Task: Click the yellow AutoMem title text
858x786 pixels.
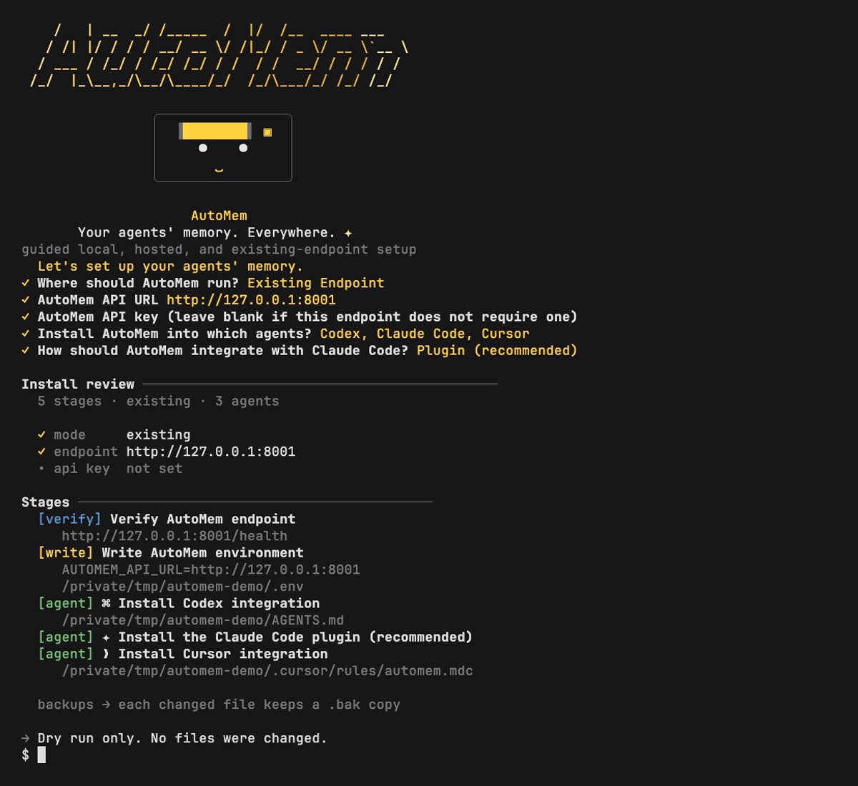Action: click(219, 216)
